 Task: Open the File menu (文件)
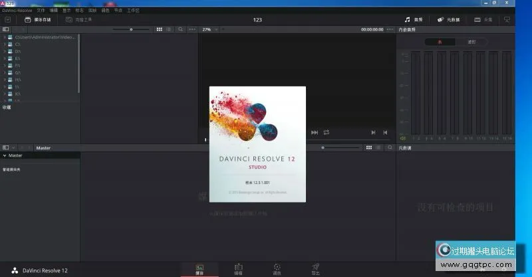41,11
